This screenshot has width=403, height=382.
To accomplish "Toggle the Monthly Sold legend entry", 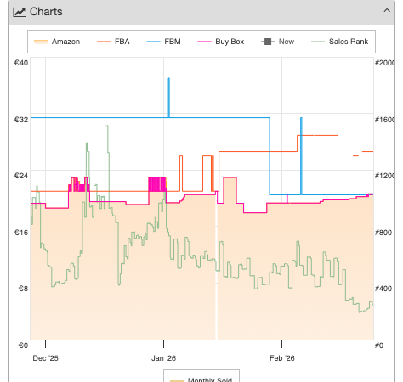I will pos(201,379).
